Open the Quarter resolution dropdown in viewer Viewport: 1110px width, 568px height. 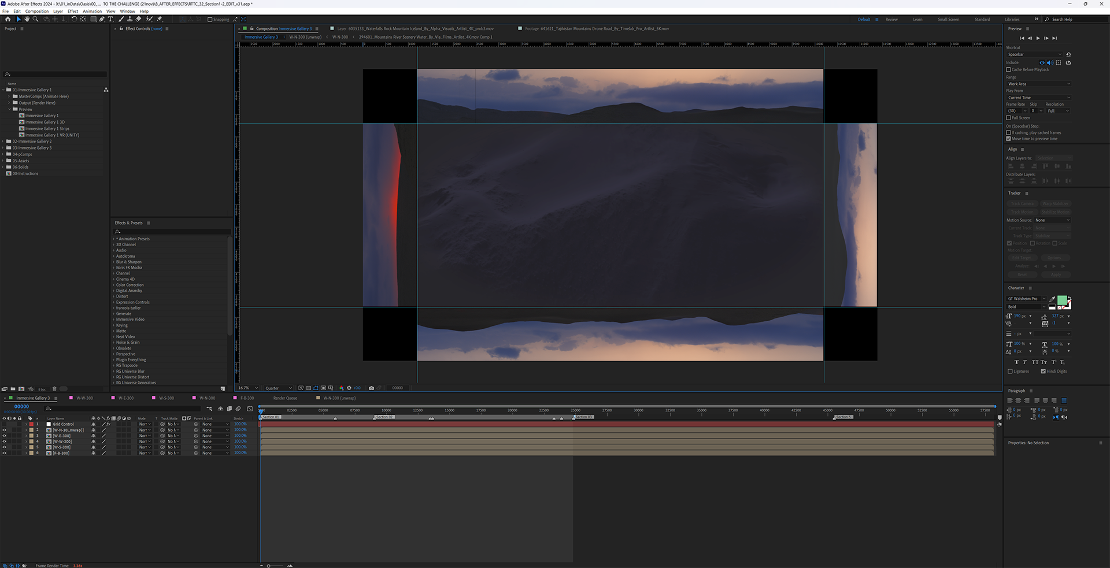coord(278,388)
